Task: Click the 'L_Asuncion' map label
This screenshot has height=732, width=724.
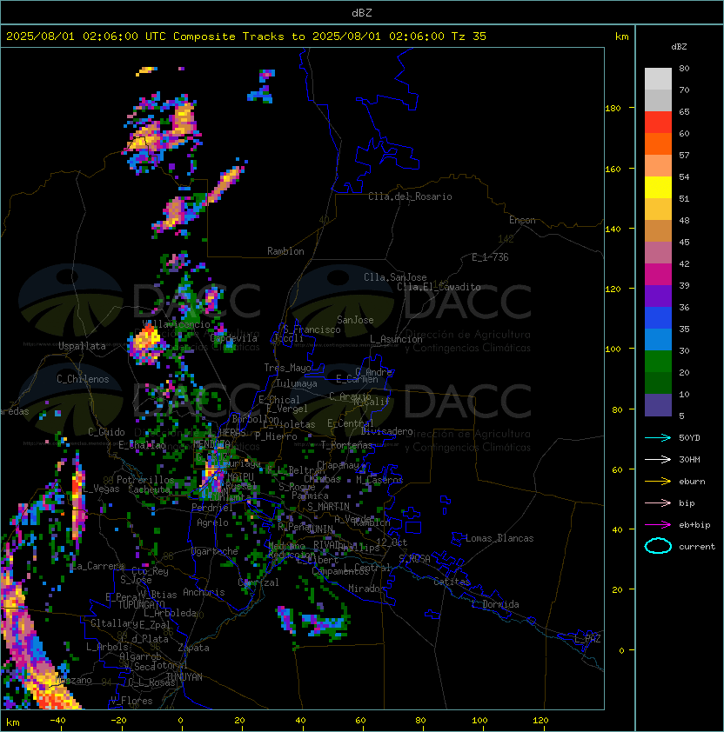Action: pyautogui.click(x=396, y=339)
